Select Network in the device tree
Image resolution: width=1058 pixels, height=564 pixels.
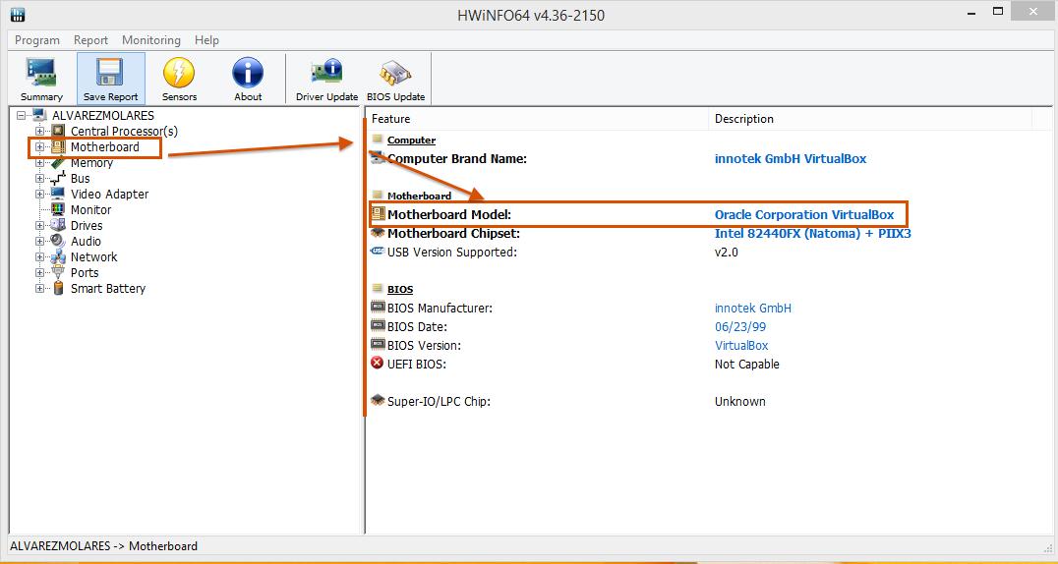pos(93,257)
